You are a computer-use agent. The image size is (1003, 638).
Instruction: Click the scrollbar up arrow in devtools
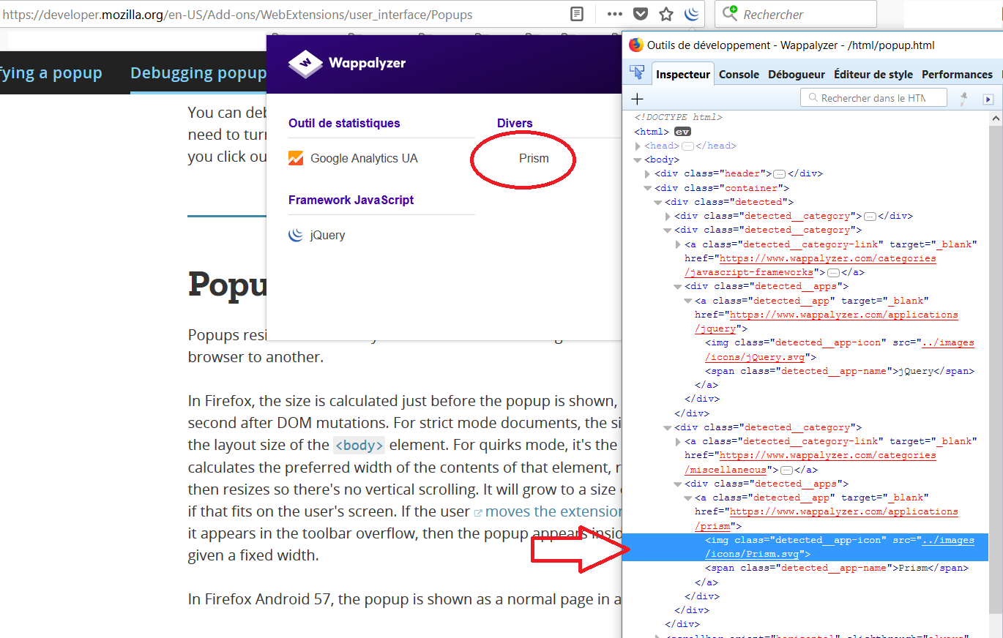[x=994, y=118]
